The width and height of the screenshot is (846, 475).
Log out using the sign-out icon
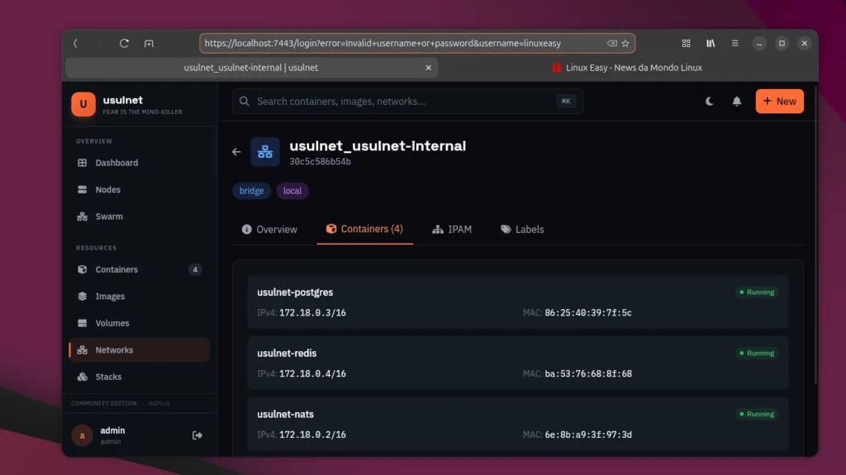(x=197, y=435)
